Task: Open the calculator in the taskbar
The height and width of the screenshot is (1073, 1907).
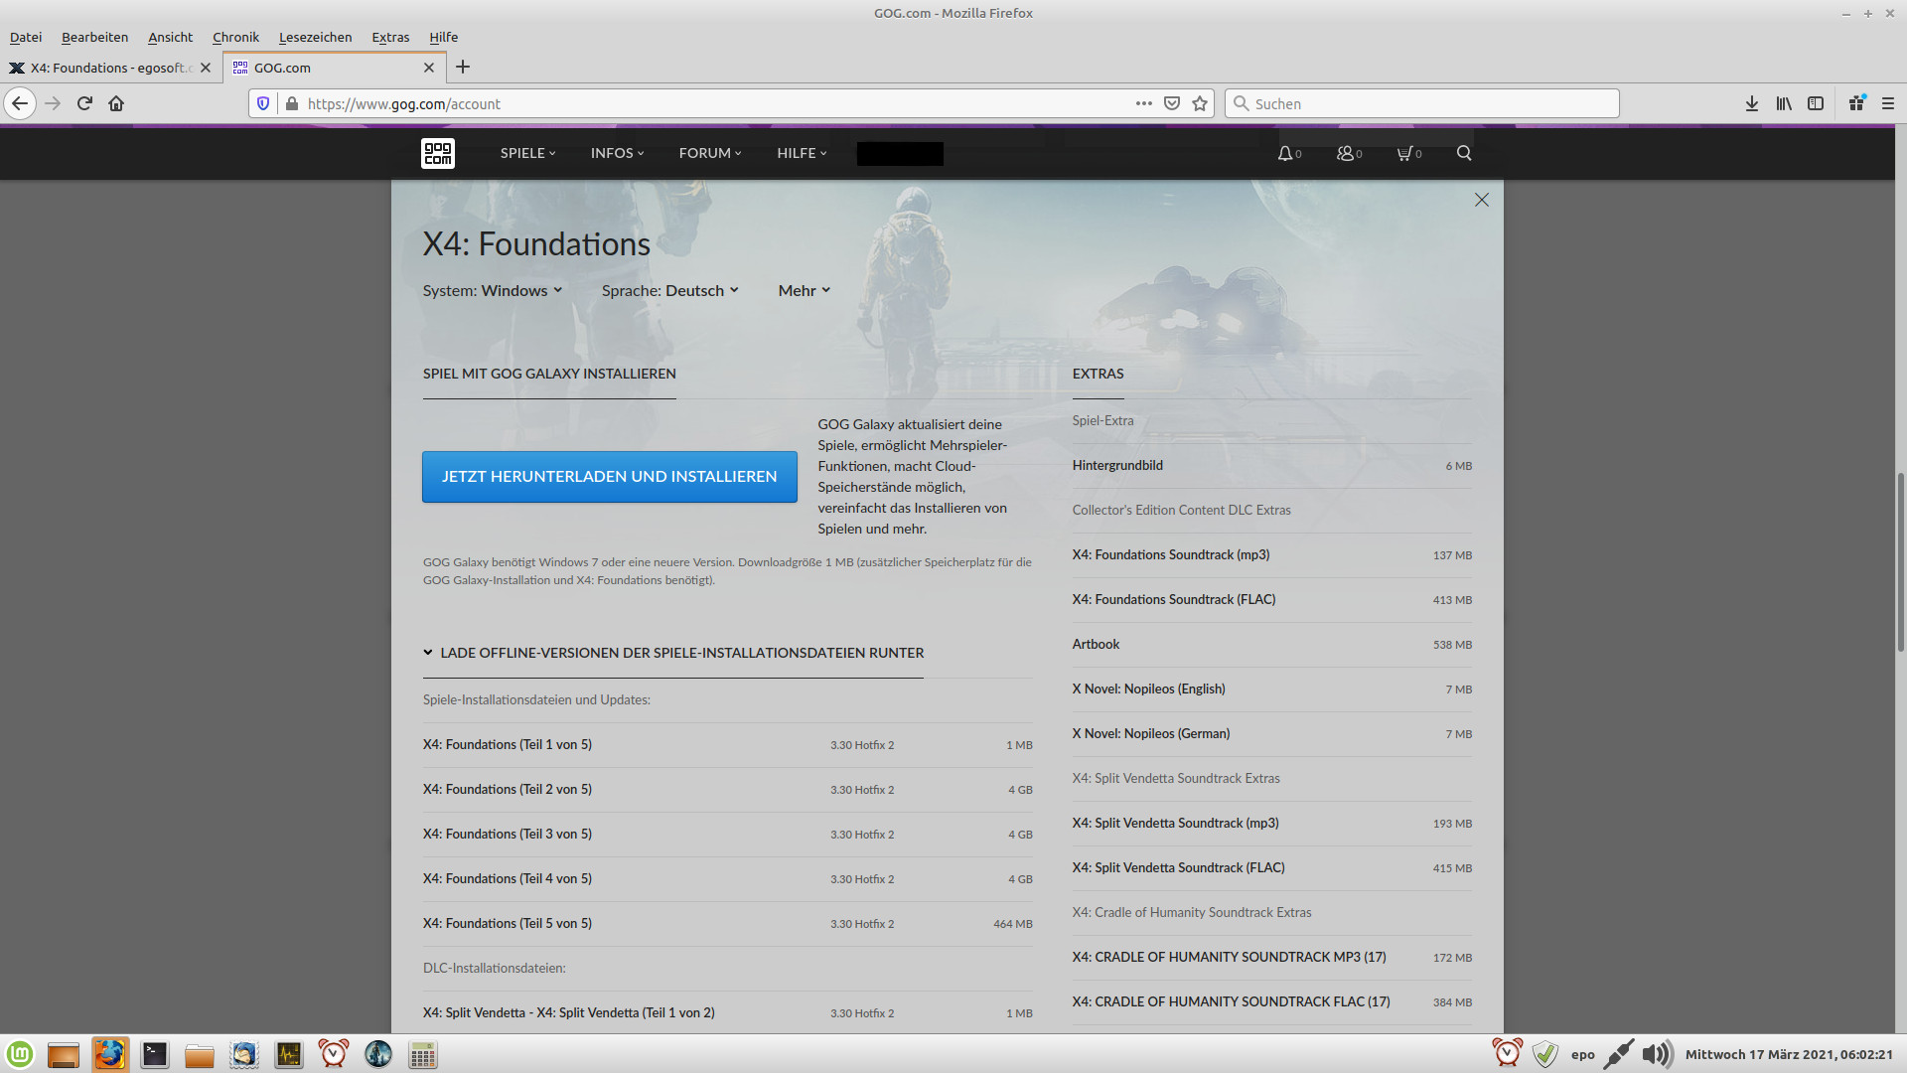Action: click(x=423, y=1054)
